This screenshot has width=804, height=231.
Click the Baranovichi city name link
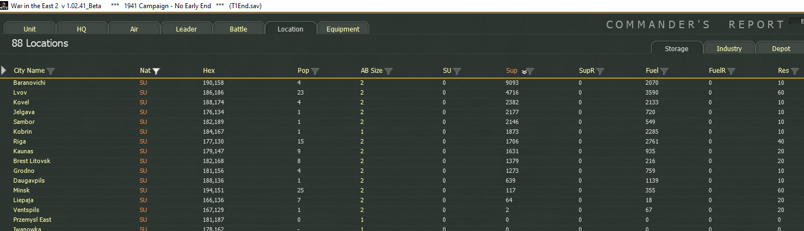point(29,83)
